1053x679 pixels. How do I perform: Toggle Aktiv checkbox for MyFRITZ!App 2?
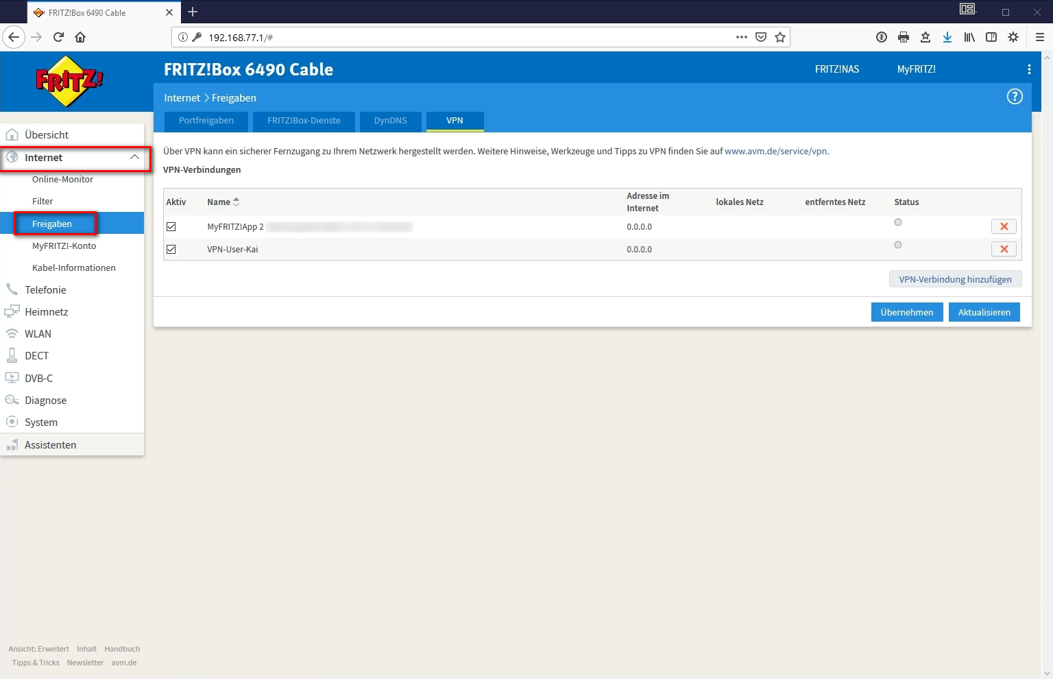[171, 227]
